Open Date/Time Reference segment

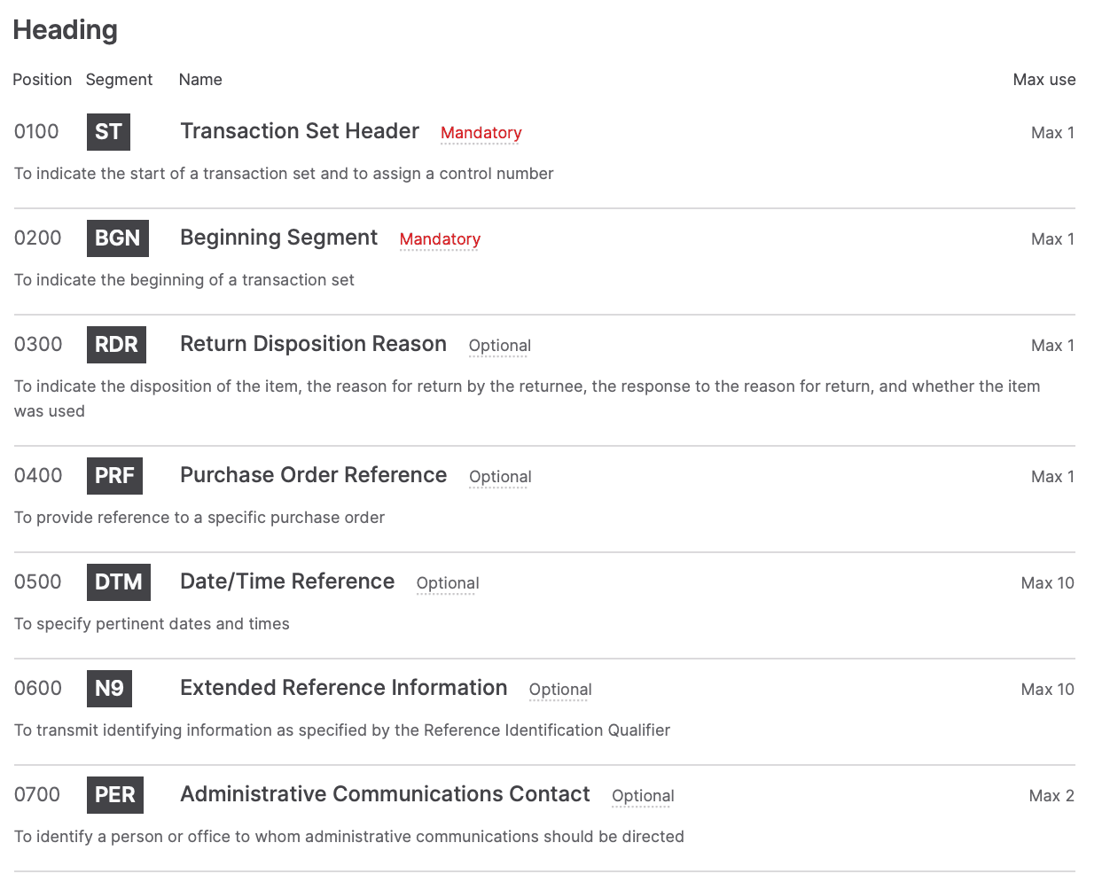(287, 581)
